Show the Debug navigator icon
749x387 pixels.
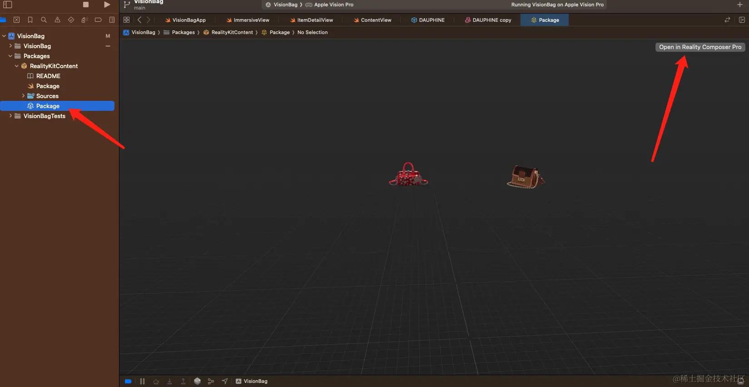tap(84, 20)
